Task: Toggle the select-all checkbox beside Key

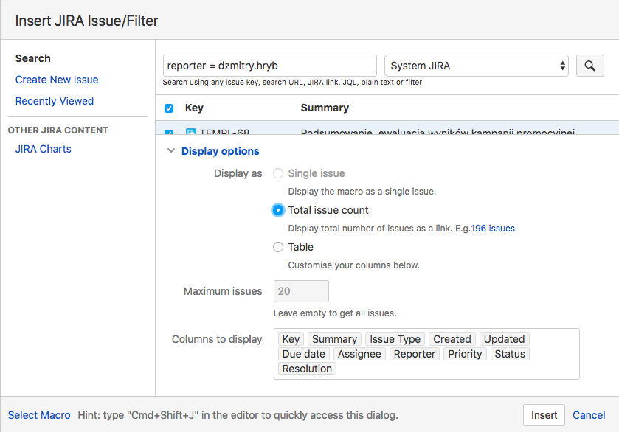Action: click(169, 108)
